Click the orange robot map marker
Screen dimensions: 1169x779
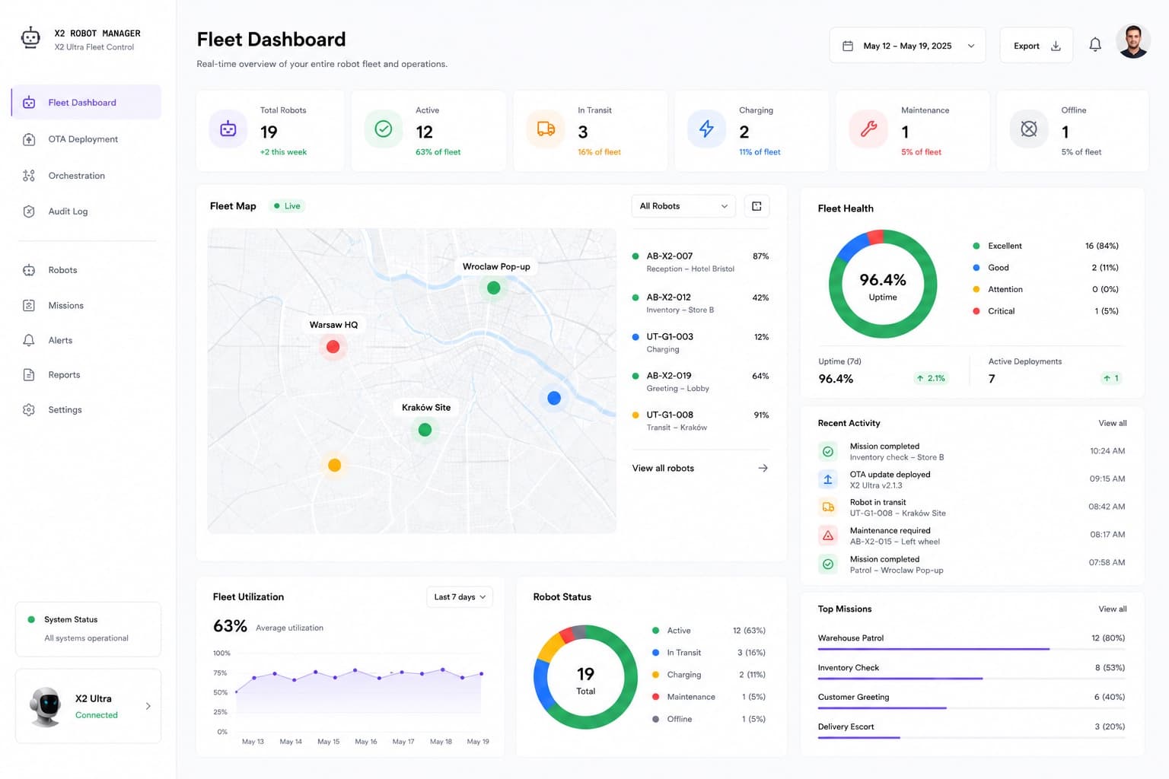pos(334,465)
